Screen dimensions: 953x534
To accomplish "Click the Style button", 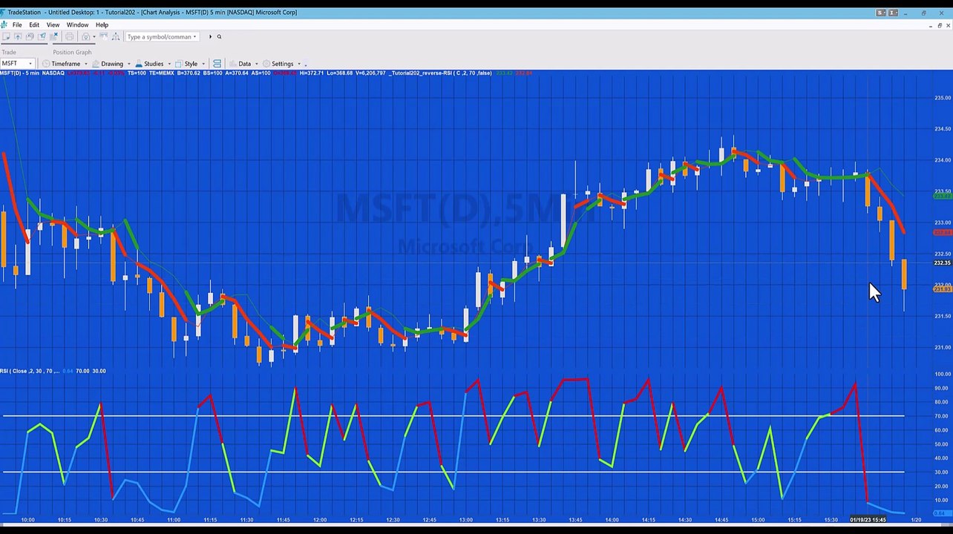I will (186, 64).
